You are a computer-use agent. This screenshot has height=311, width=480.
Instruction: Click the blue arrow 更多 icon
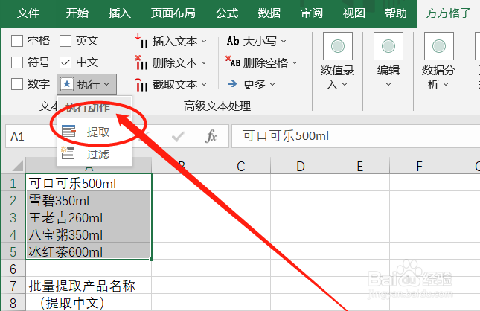click(x=233, y=83)
